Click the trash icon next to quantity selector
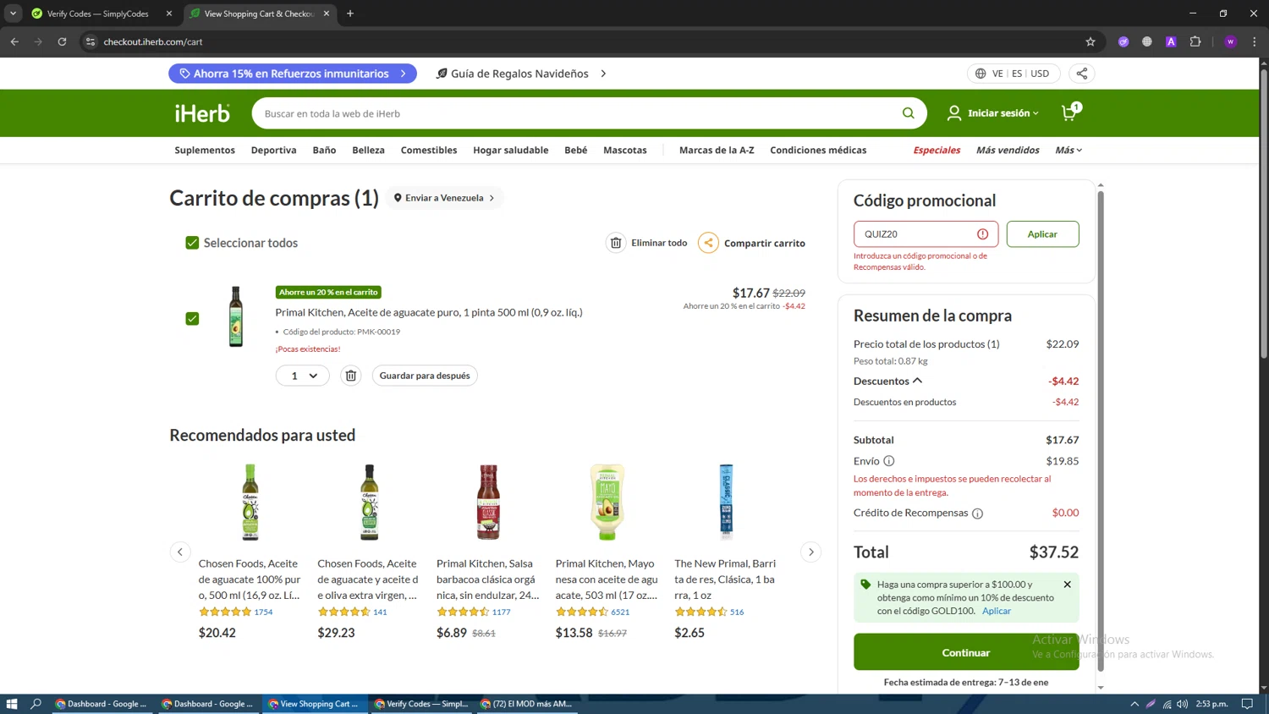 pos(350,376)
